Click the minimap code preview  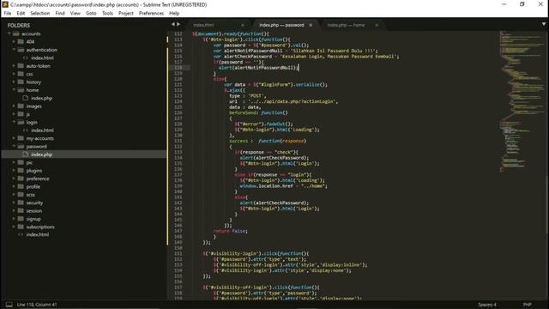pyautogui.click(x=522, y=101)
